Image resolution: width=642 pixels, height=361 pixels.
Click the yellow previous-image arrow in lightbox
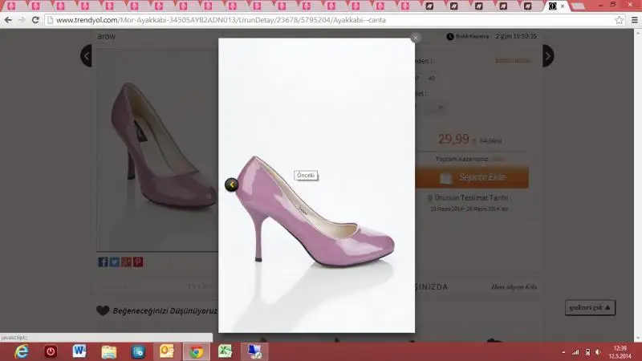pyautogui.click(x=231, y=185)
